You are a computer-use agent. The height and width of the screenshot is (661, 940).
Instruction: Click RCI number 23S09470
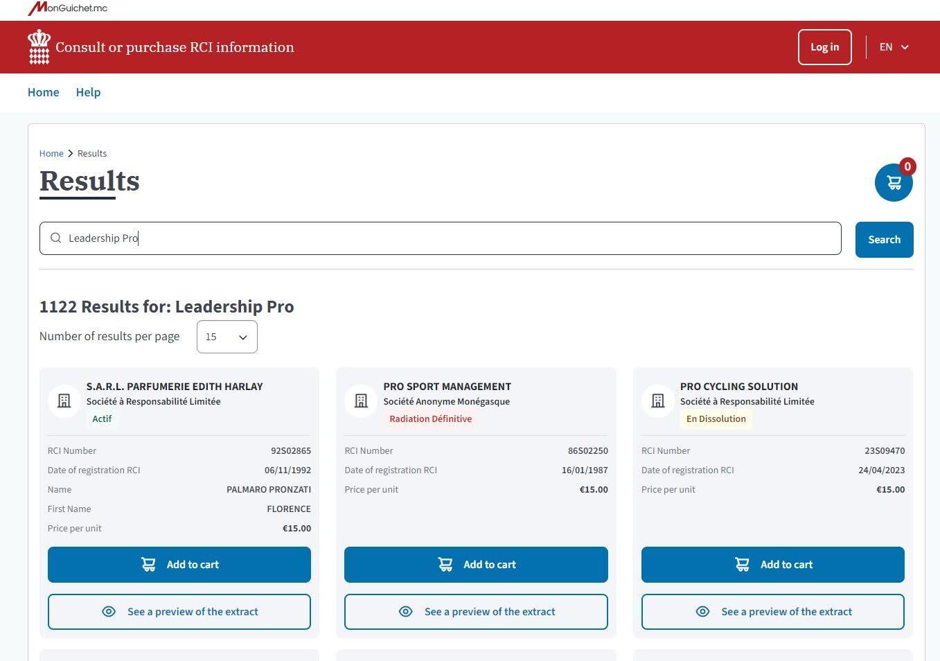(885, 451)
